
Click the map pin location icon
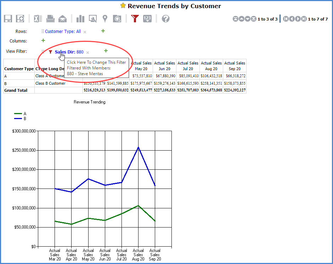coord(105,19)
